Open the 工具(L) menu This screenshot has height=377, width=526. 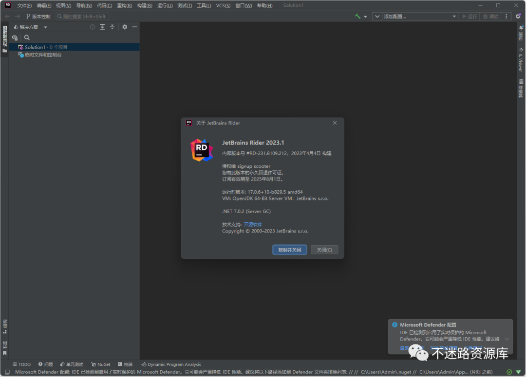(204, 5)
